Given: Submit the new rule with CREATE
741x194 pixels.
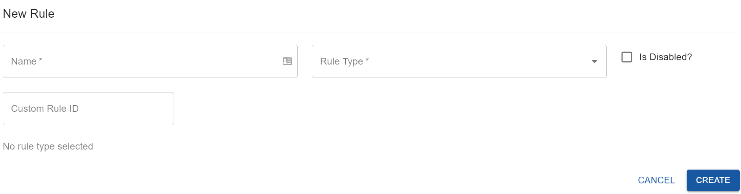Looking at the screenshot, I should pyautogui.click(x=713, y=180).
